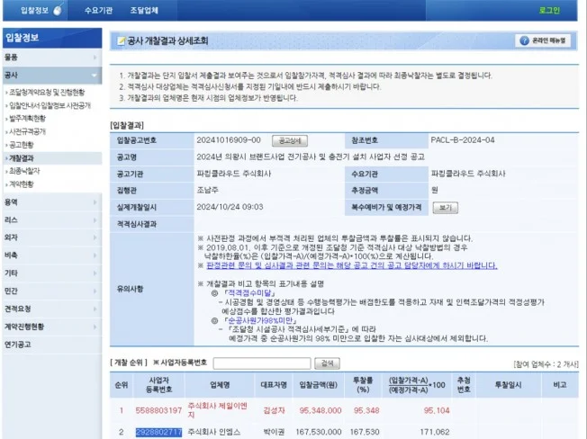Screen dimensions: 587x439
Task: Click the 공고상세 button
Action: click(x=290, y=140)
